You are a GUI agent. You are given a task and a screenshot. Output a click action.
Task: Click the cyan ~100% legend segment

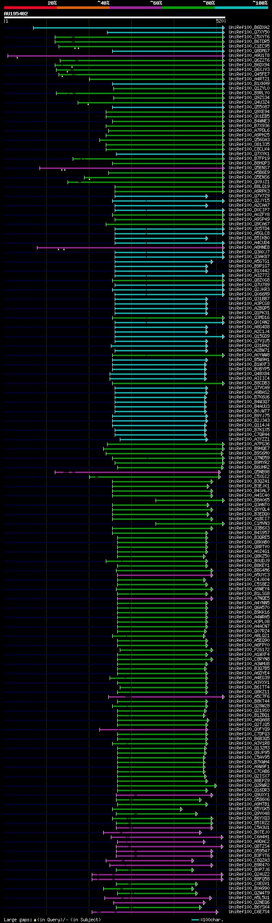[x=241, y=8]
